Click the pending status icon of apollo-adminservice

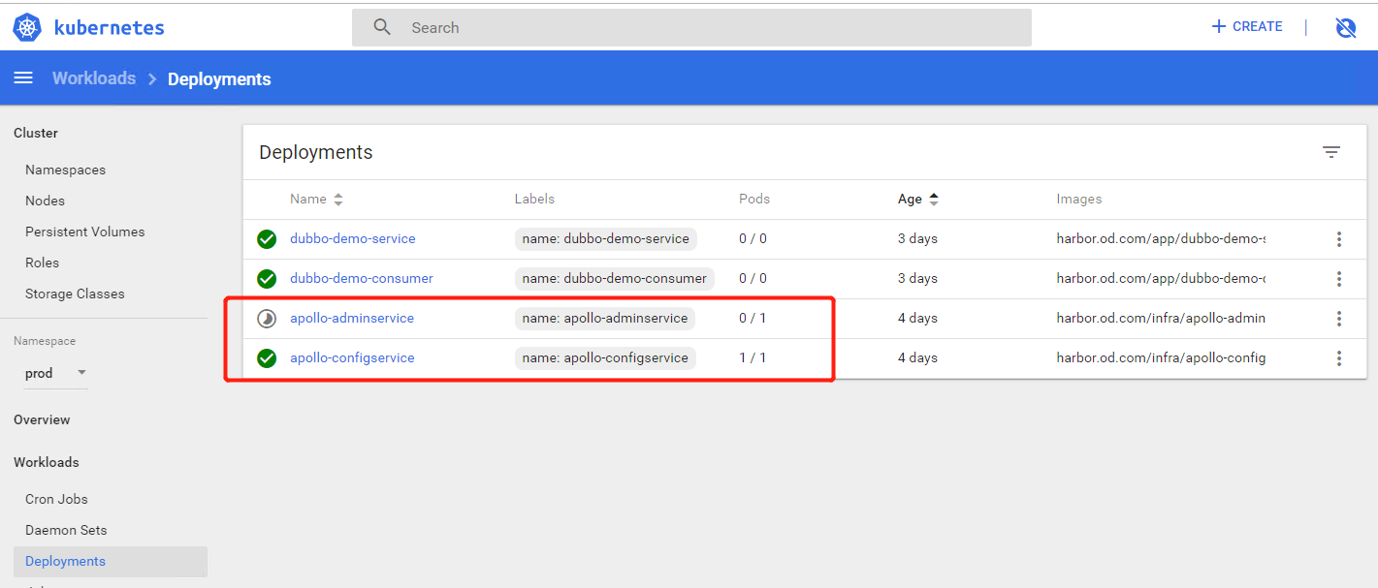tap(267, 319)
